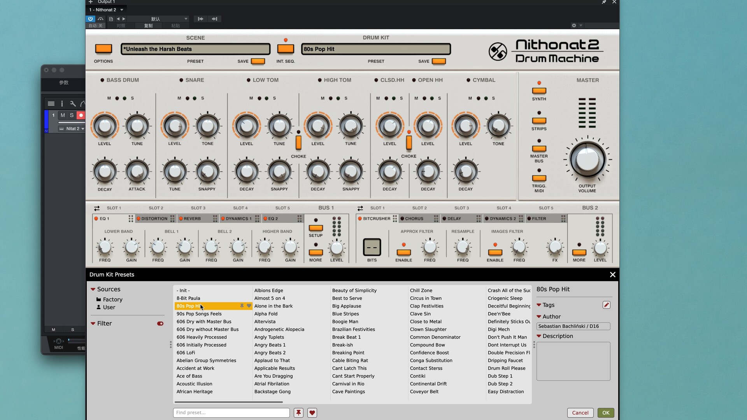The width and height of the screenshot is (747, 420).
Task: Enable the Low Tom choke switch
Action: (298, 142)
